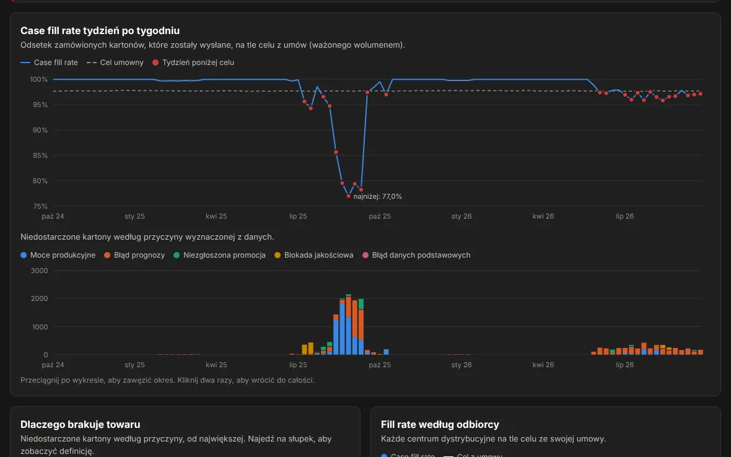Click the 'najniżej: 77,0%' annotation label

point(378,196)
